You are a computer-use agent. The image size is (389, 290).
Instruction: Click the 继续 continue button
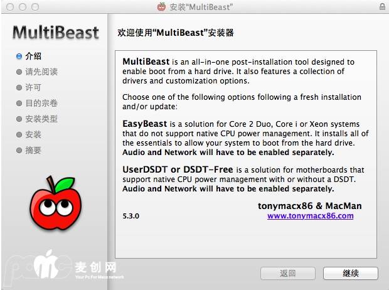351,273
